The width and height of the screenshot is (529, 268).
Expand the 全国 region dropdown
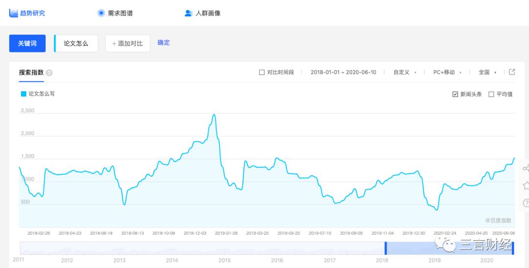[487, 72]
